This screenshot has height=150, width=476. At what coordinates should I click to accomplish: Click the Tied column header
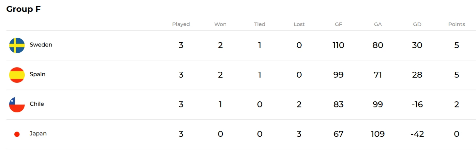coord(260,24)
